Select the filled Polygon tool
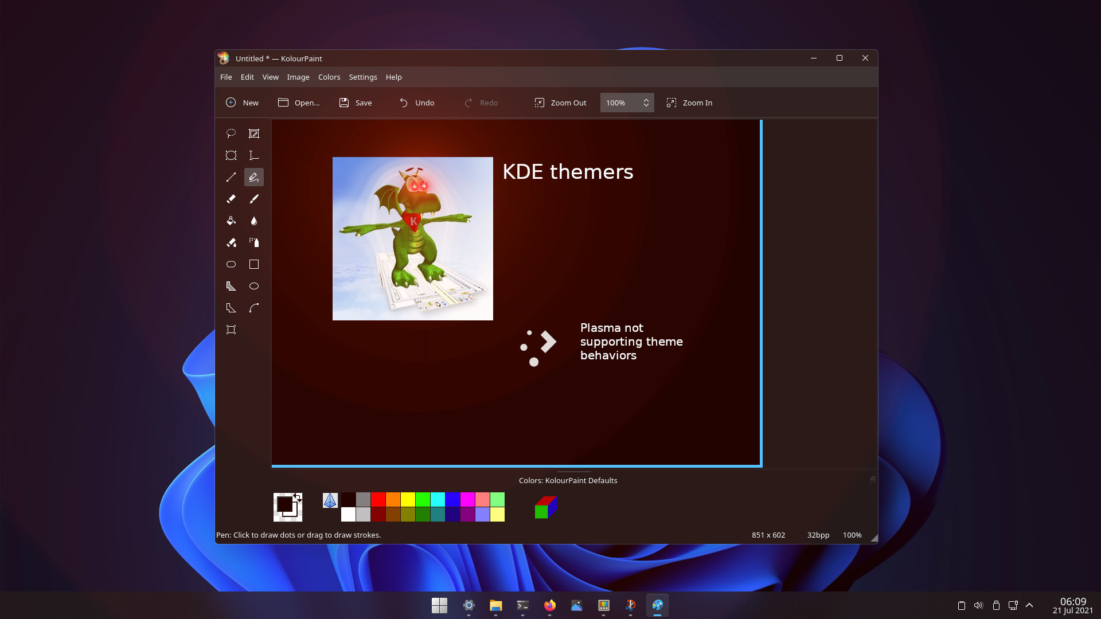The width and height of the screenshot is (1101, 619). (x=231, y=286)
